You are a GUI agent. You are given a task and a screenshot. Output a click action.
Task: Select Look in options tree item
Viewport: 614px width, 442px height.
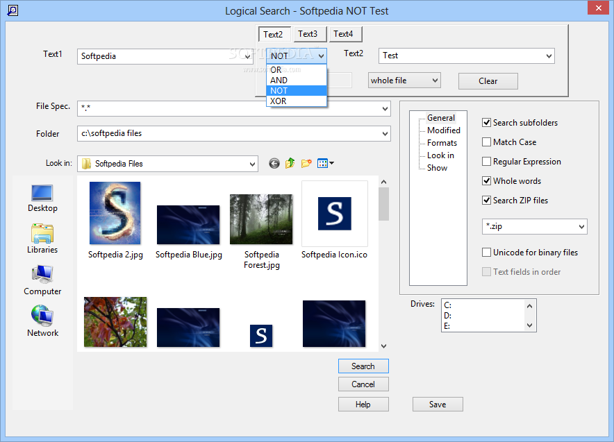pos(440,155)
